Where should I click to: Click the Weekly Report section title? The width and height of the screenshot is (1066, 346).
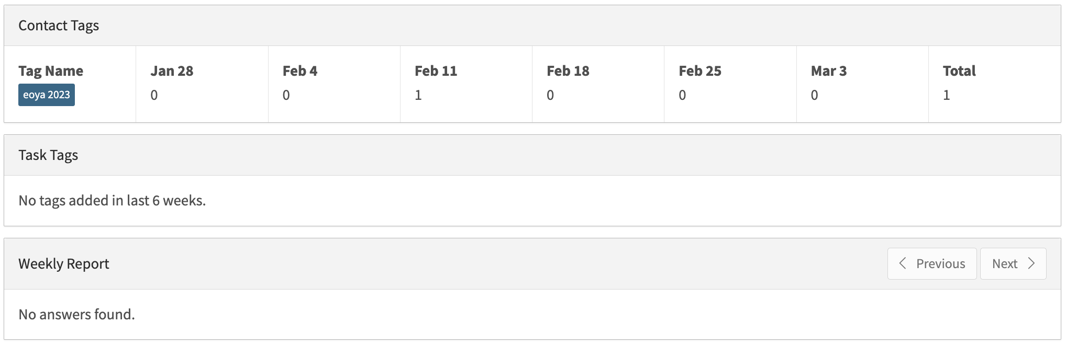point(64,264)
